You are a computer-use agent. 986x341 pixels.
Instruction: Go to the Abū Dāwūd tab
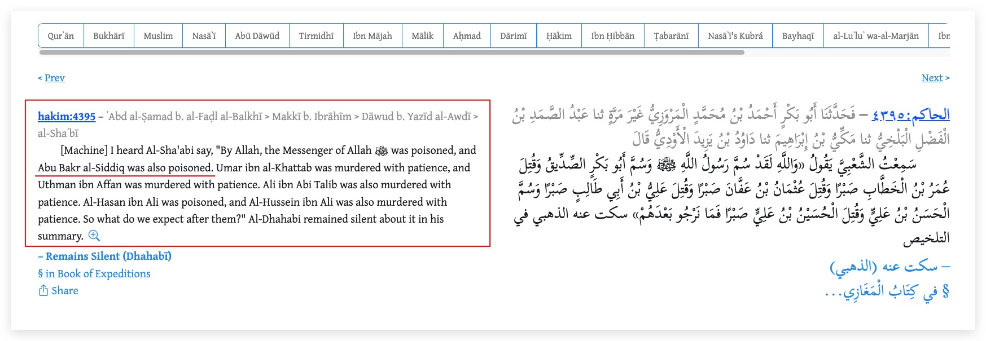tap(257, 36)
